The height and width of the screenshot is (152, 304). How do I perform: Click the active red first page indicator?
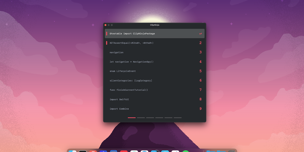(x=132, y=118)
